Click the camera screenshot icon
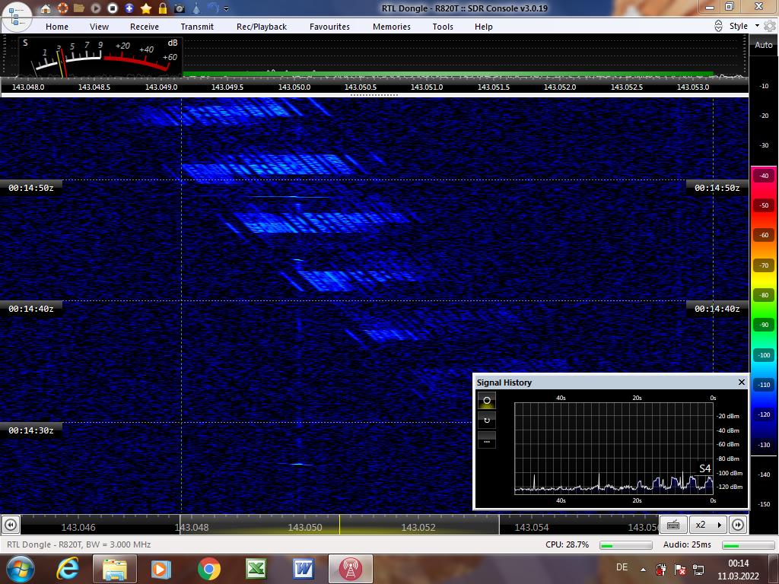Image resolution: width=779 pixels, height=584 pixels. [x=180, y=8]
